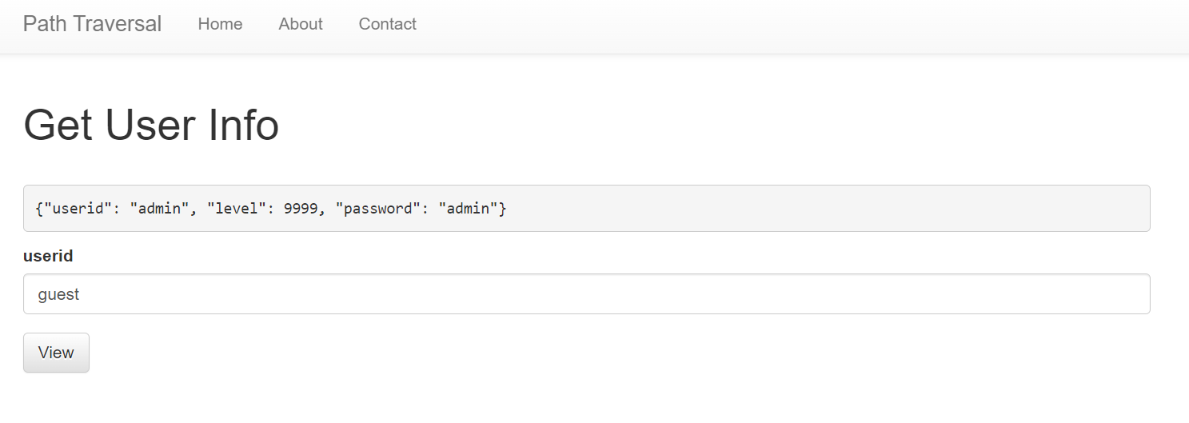Click the "level" key in JSON output
Image resolution: width=1189 pixels, height=423 pixels.
pyautogui.click(x=237, y=209)
